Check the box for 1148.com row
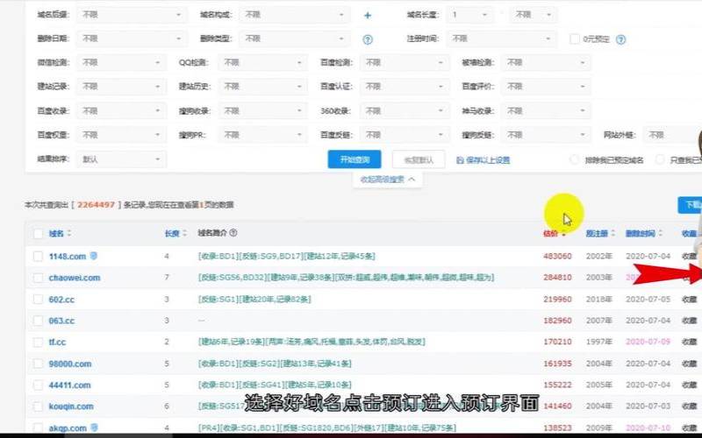The image size is (702, 438). pyautogui.click(x=38, y=256)
